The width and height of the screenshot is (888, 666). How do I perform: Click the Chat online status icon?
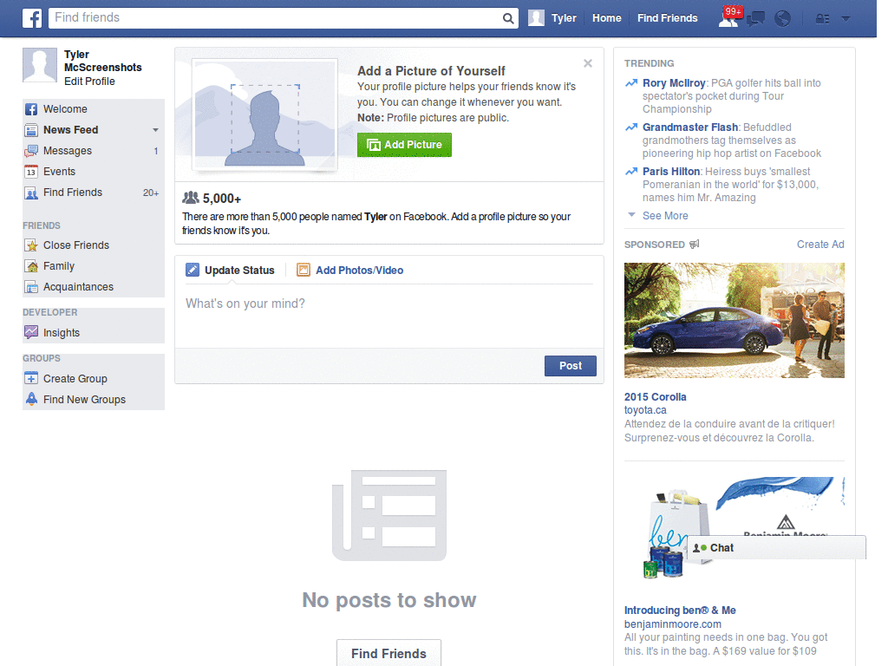point(700,548)
